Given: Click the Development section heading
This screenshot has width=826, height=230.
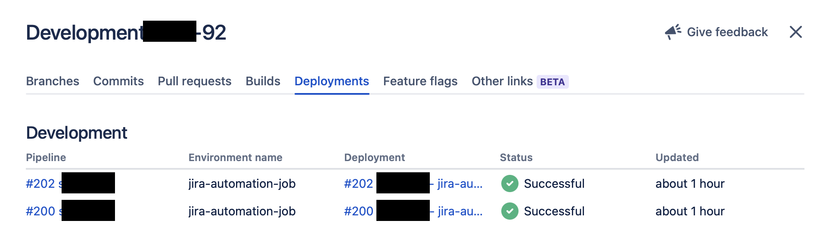Looking at the screenshot, I should tap(77, 133).
